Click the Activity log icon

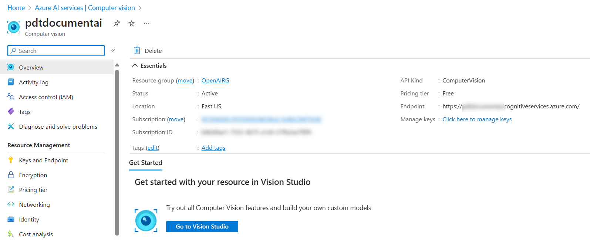(x=11, y=82)
